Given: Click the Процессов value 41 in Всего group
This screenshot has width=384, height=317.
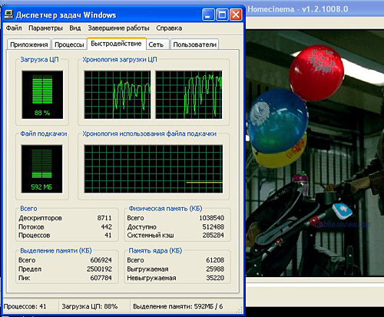Looking at the screenshot, I should click(108, 235).
